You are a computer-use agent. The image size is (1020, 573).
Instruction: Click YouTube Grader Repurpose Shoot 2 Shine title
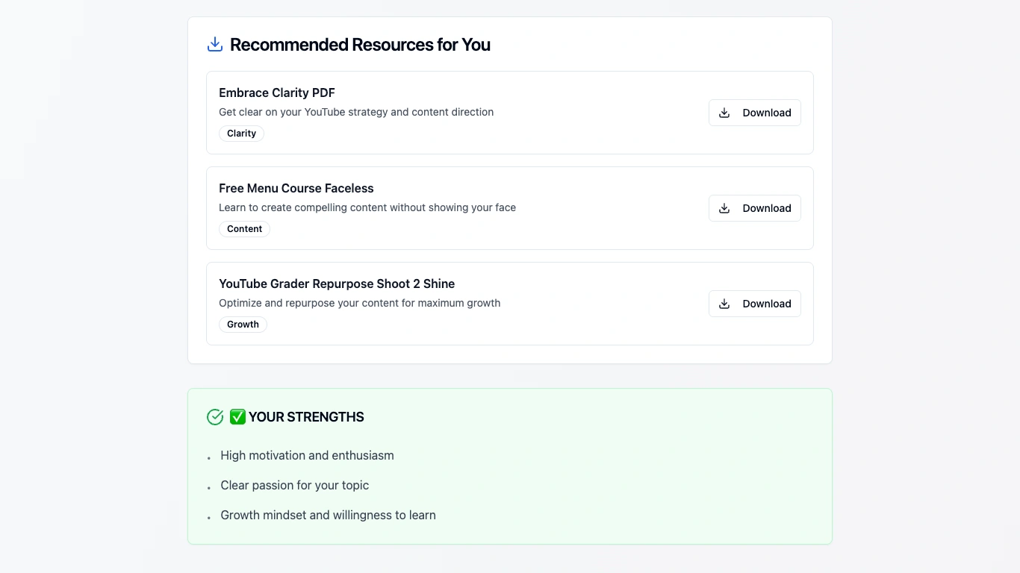[x=336, y=284]
